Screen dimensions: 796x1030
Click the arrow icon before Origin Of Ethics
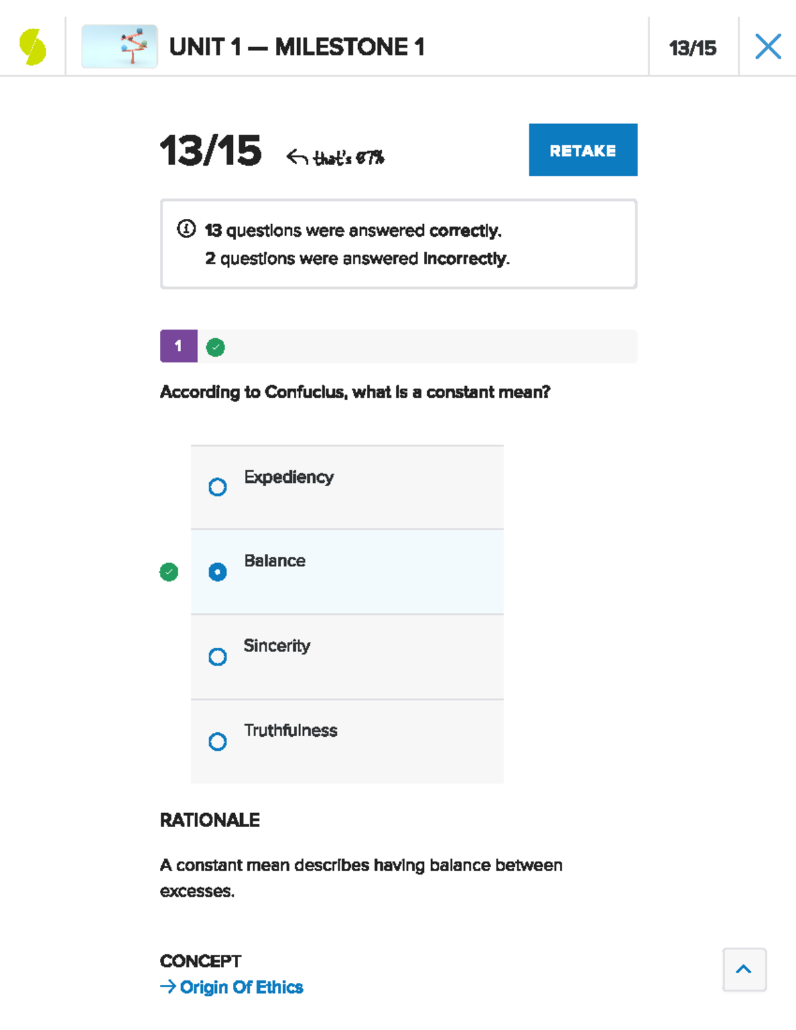click(167, 988)
